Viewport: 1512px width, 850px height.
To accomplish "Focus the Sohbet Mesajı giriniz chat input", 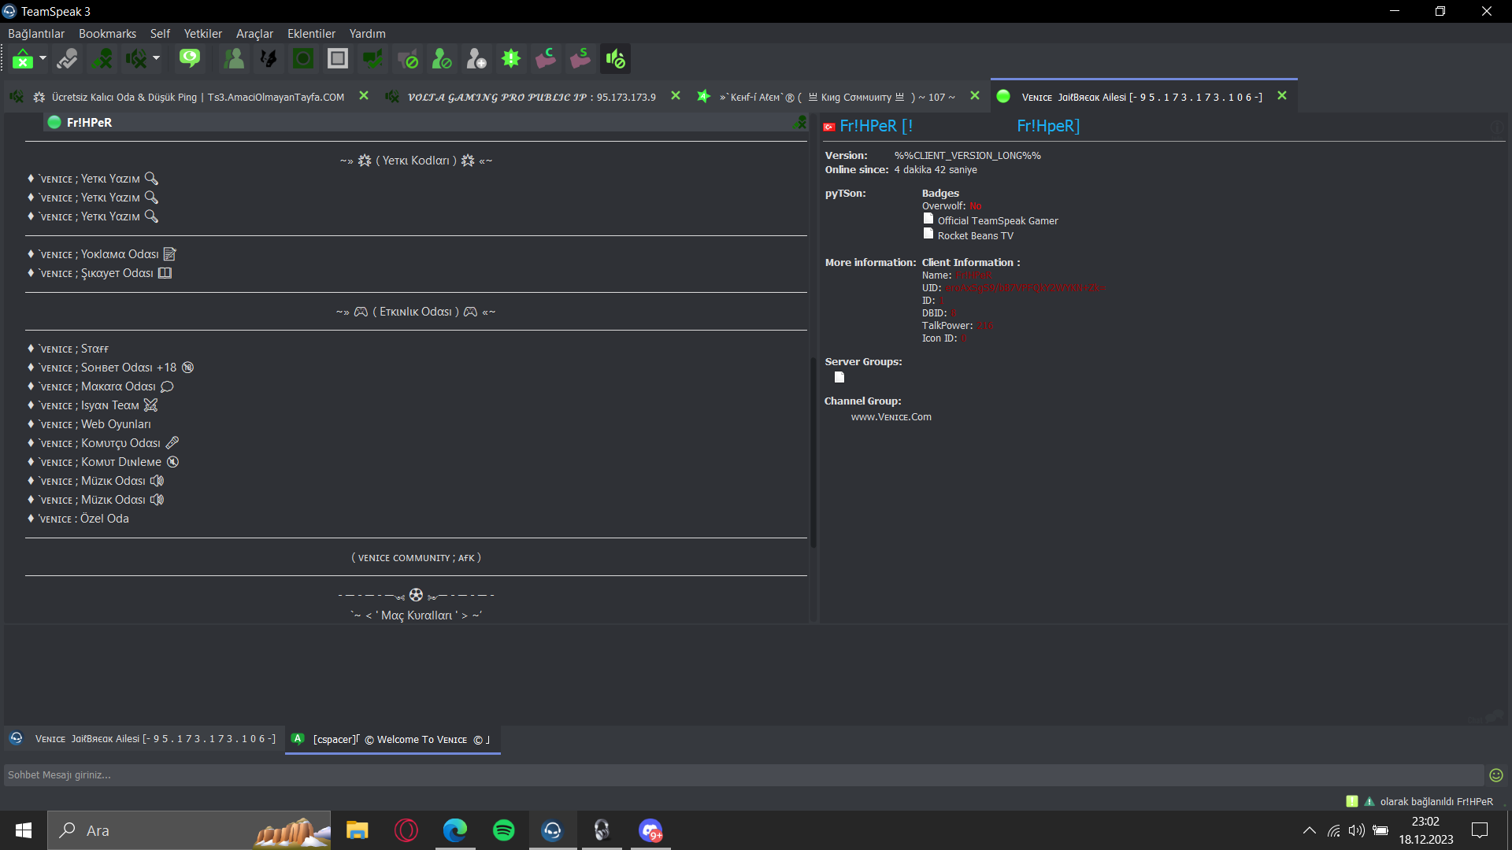I will coord(743,775).
